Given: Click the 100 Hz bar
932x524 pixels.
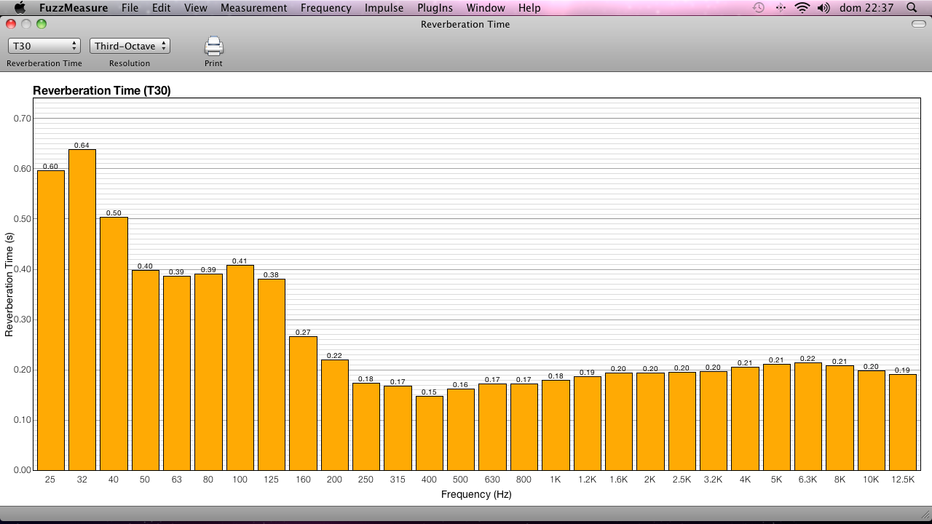Looking at the screenshot, I should pos(240,368).
